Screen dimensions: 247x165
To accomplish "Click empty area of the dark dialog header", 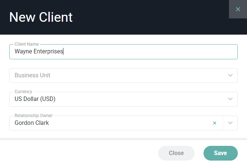I will [x=147, y=17].
